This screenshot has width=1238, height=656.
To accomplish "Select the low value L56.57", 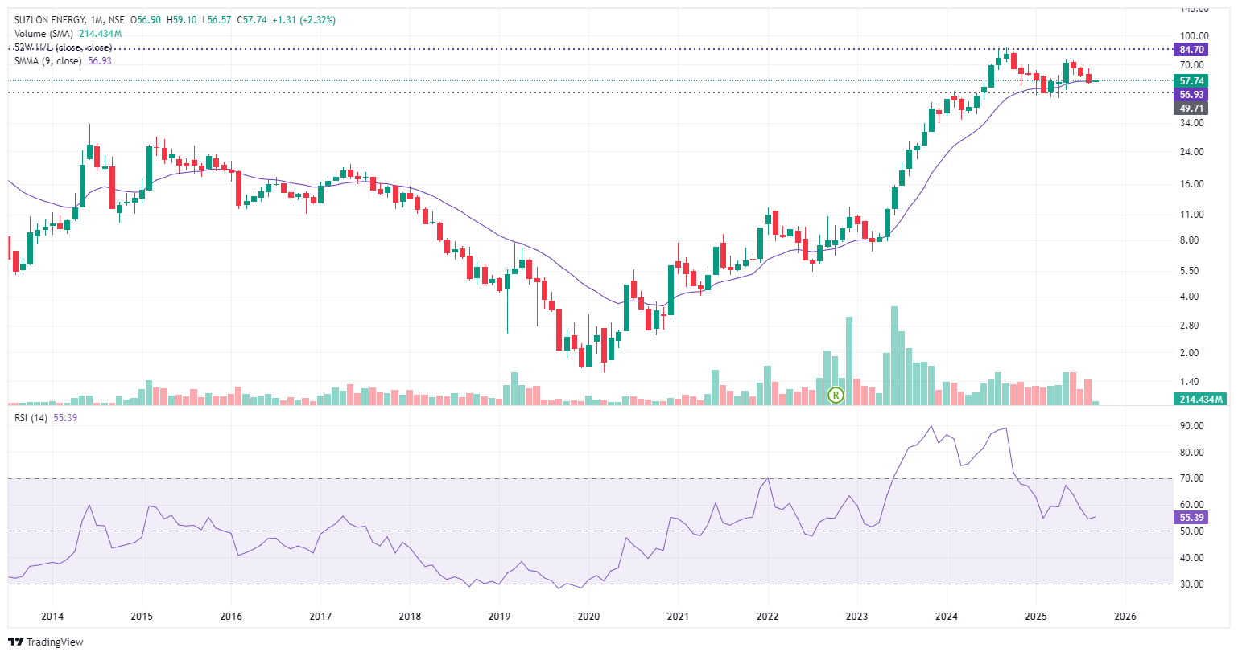I will pos(217,20).
